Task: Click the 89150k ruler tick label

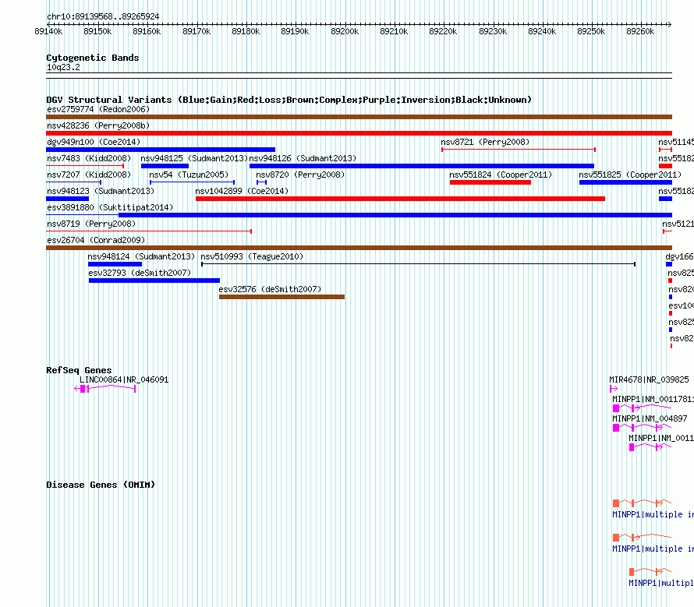Action: click(97, 31)
